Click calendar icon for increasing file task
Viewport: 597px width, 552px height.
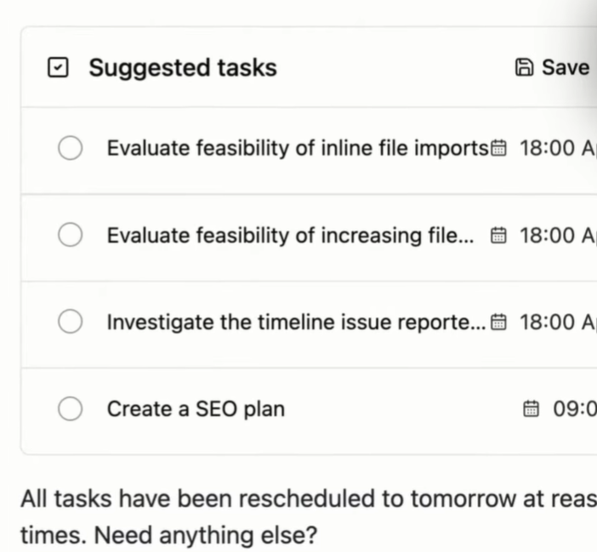tap(499, 236)
